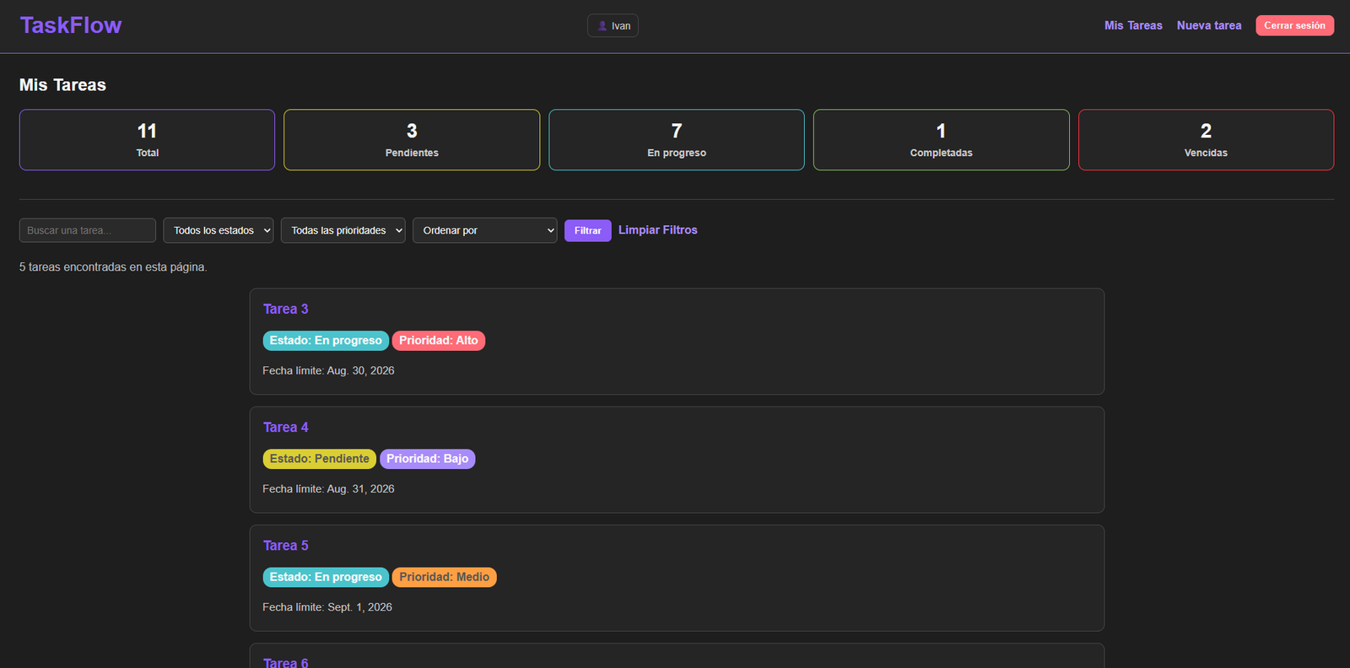The width and height of the screenshot is (1350, 668).
Task: Go to Mis Tareas in navigation
Action: tap(1133, 25)
